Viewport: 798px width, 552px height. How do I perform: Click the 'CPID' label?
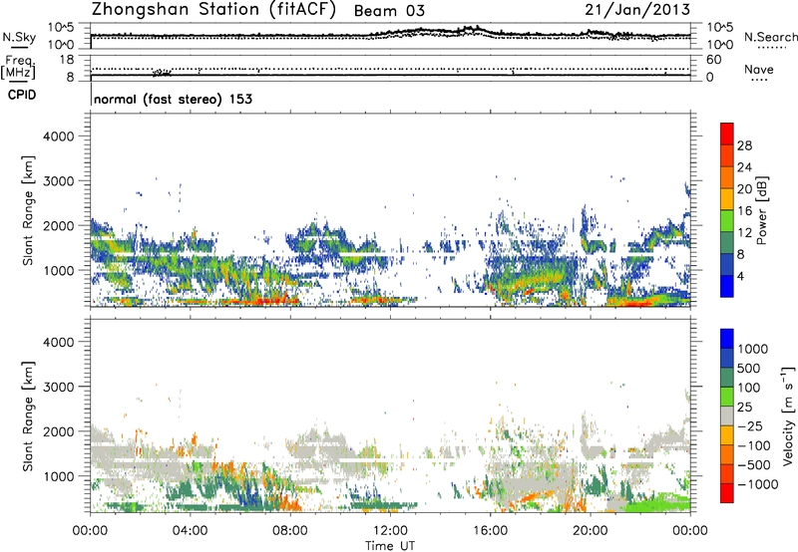pos(22,95)
